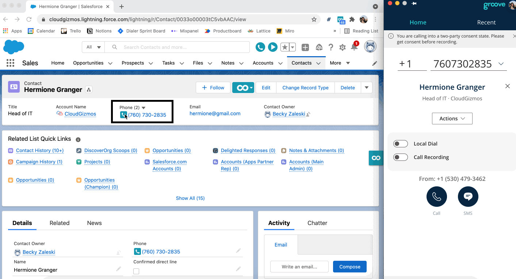Click the pencil icon to edit navigation bar
This screenshot has height=279, width=516.
[374, 63]
